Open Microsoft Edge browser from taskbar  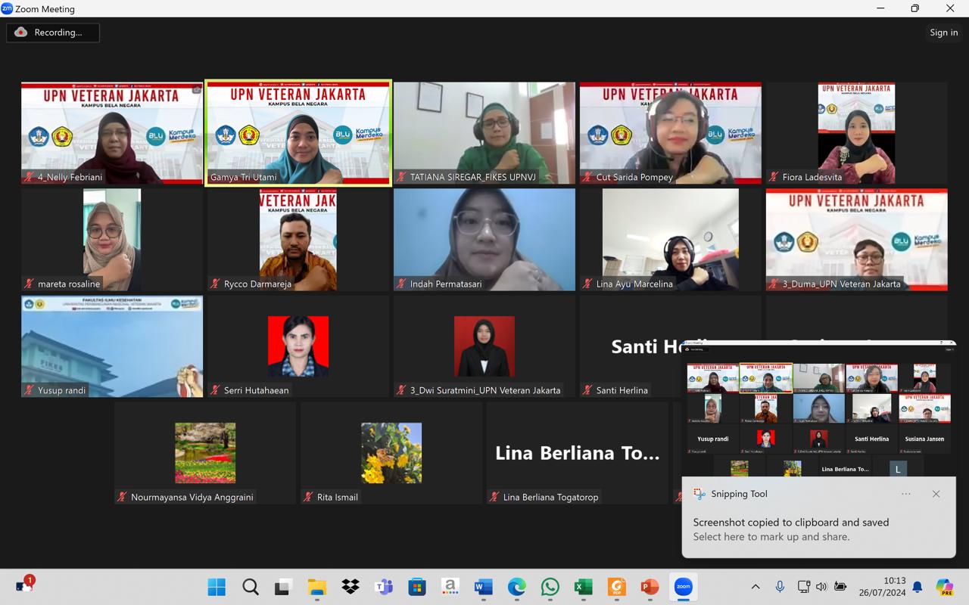[517, 587]
